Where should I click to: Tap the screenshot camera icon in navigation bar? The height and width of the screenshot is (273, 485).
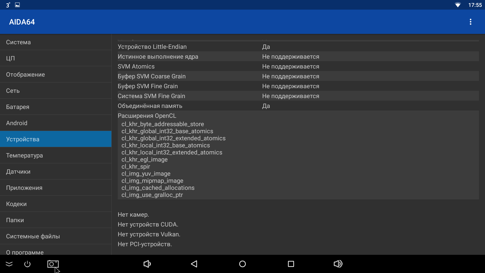tap(53, 264)
